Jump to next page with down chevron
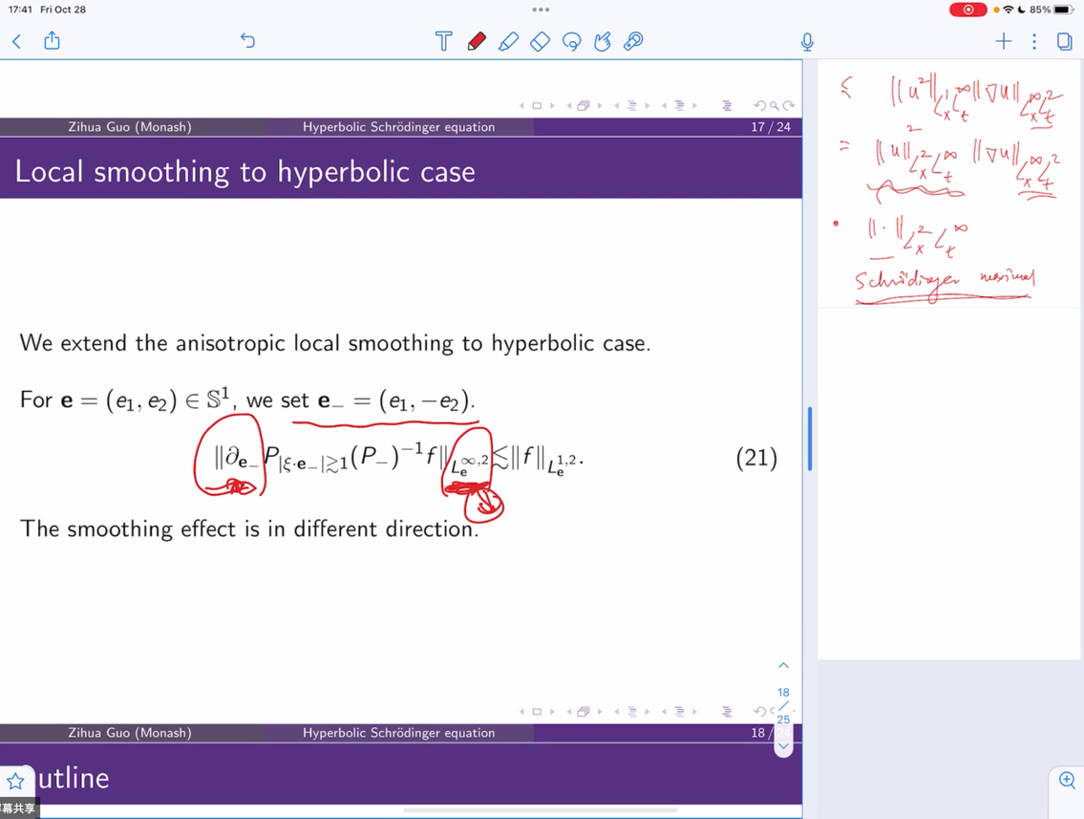The image size is (1084, 819). 783,746
